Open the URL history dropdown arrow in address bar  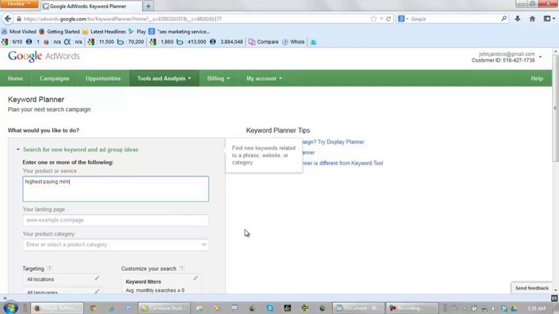(x=382, y=19)
